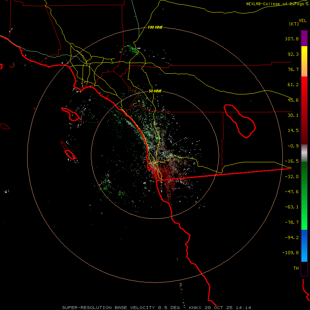
Task: Select the 30.1 legend value
Action: [293, 115]
